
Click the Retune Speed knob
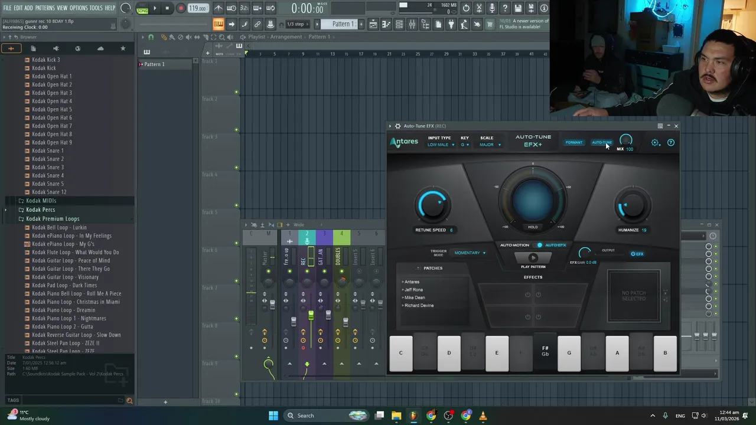coord(433,205)
